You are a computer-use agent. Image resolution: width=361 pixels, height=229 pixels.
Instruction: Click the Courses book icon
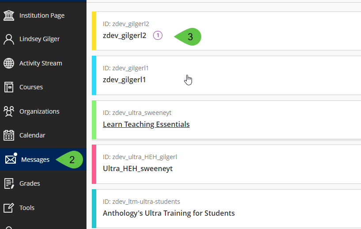(9, 87)
